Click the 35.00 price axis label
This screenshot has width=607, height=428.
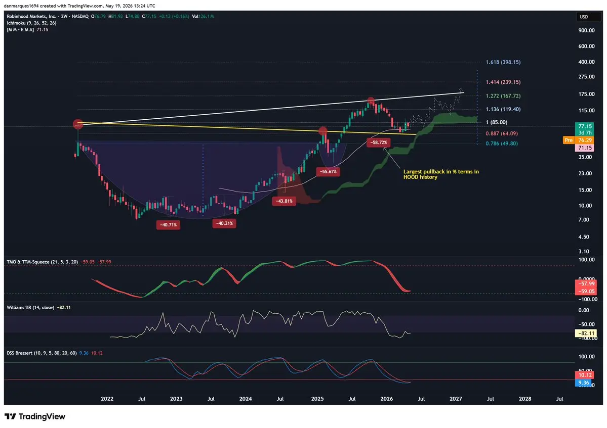point(585,157)
